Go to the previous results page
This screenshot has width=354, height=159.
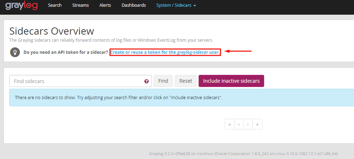[x=239, y=124]
